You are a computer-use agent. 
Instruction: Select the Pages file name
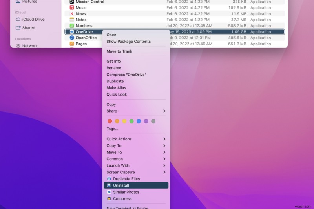tap(81, 44)
